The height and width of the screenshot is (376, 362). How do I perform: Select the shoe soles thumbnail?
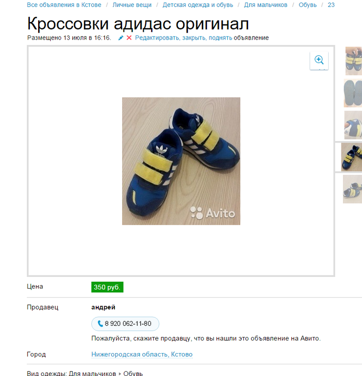point(353,93)
